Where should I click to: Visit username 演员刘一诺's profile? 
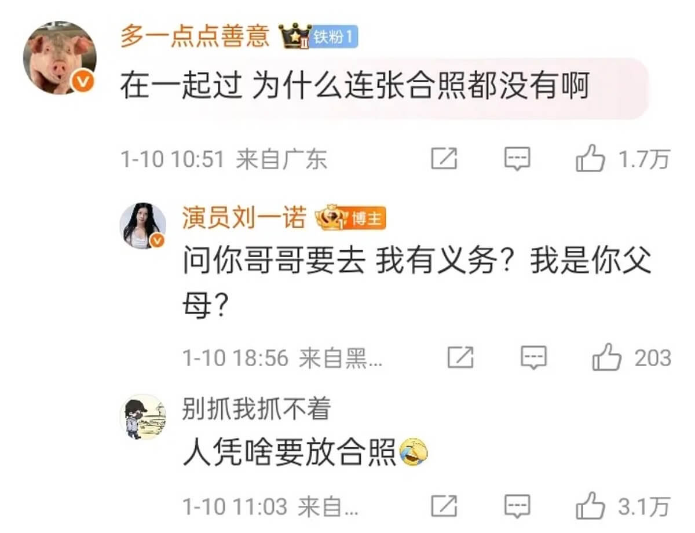pyautogui.click(x=244, y=219)
